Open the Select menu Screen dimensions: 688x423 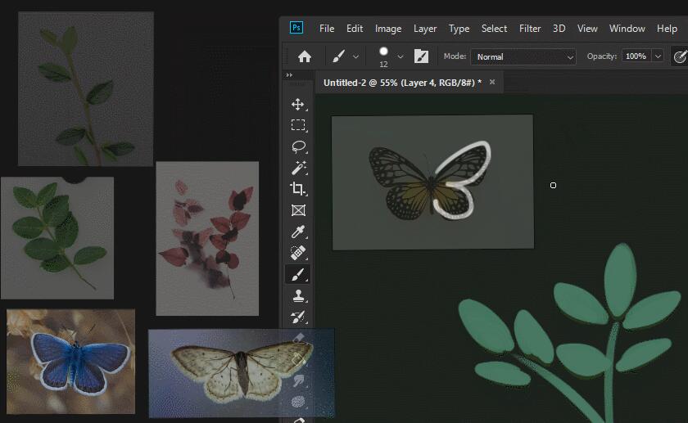494,29
